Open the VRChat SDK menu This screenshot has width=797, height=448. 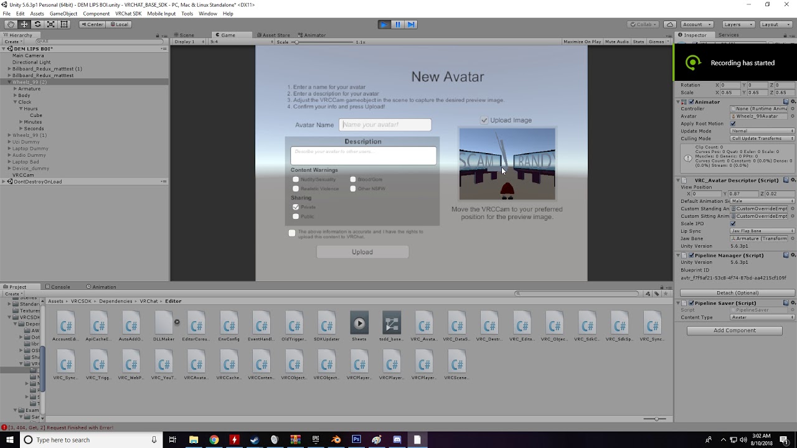coord(128,14)
